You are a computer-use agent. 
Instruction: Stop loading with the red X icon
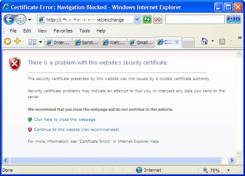click(x=157, y=19)
